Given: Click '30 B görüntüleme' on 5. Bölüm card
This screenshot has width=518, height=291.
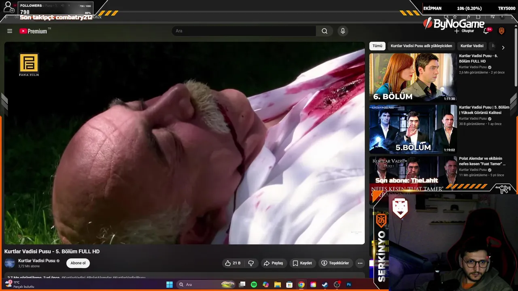Looking at the screenshot, I should [x=472, y=124].
